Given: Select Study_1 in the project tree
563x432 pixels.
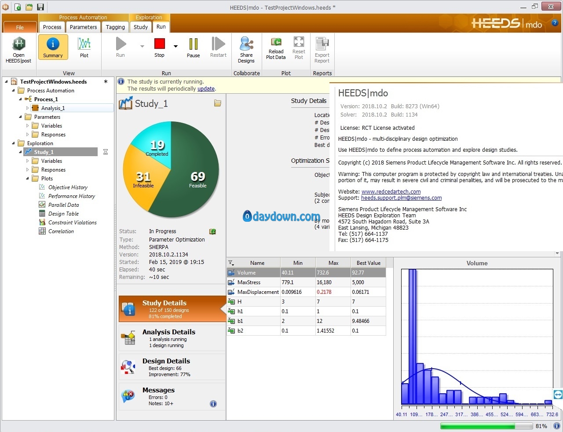Looking at the screenshot, I should click(61, 152).
